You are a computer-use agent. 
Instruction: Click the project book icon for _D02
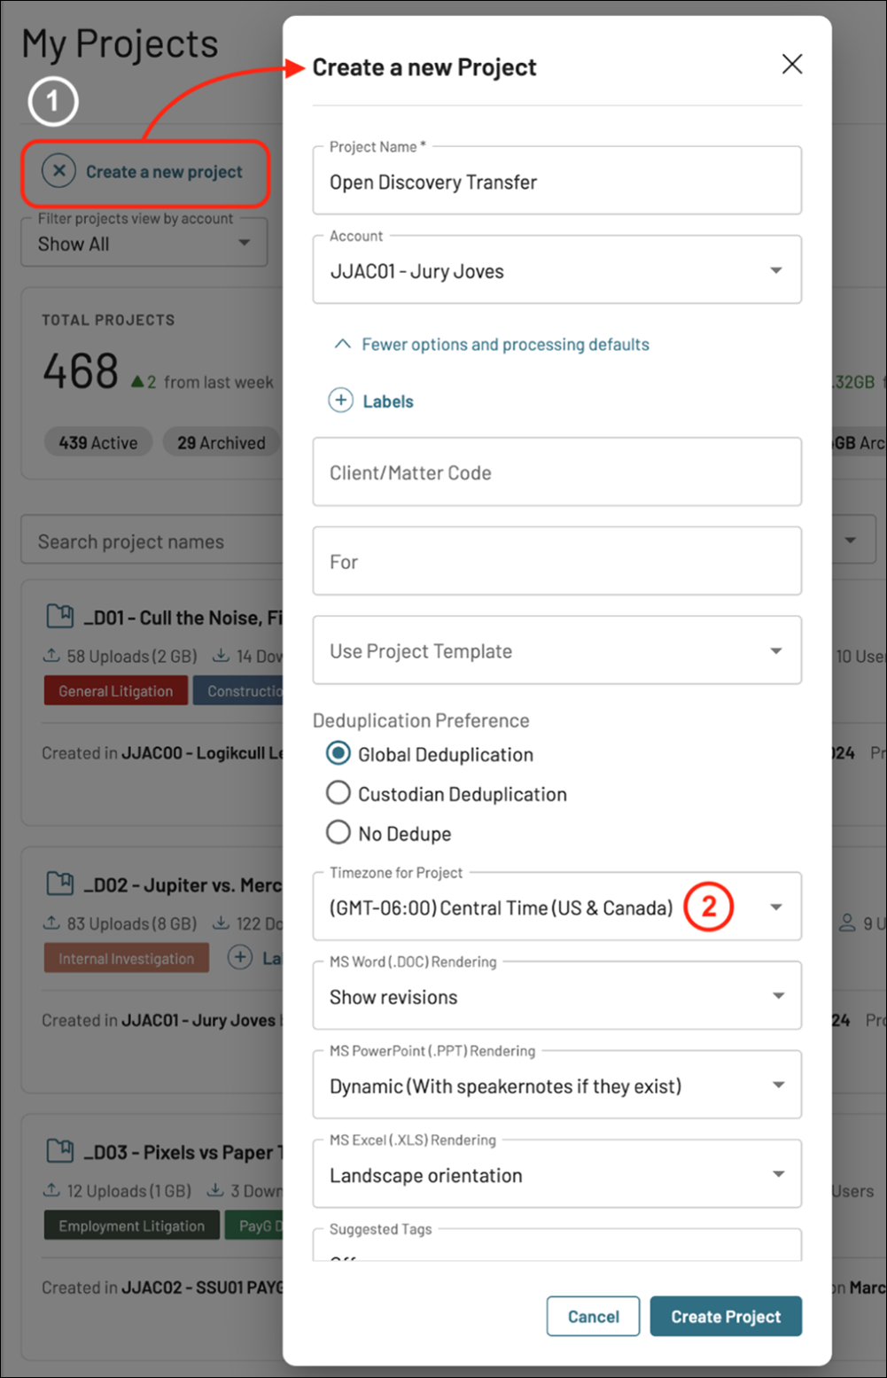click(60, 884)
